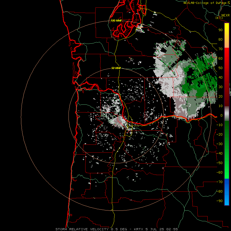231x231 pixels.
Task: Click the "-90" value on the velocity scale
Action: [x=219, y=201]
